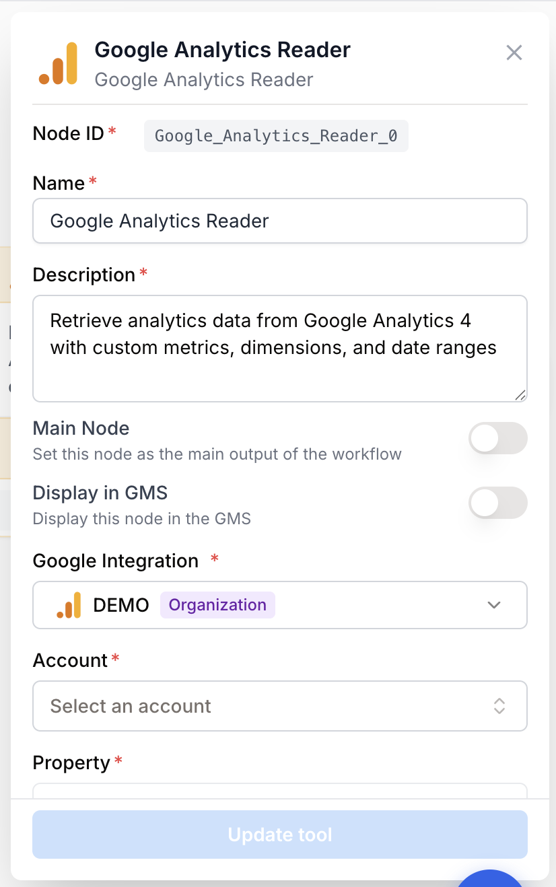Focus the Name input field
556x887 pixels.
(x=280, y=221)
